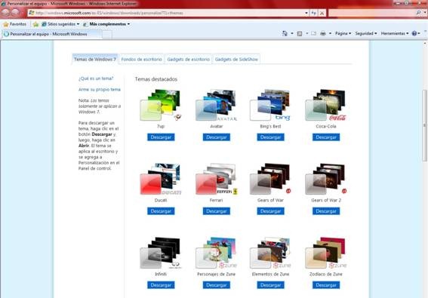
Task: Download the Gears of War 2 theme
Action: tap(326, 211)
